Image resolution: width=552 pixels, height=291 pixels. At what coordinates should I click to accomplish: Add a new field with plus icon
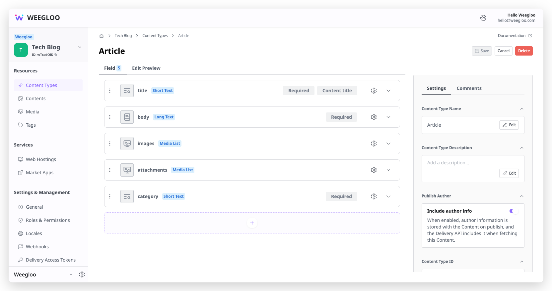(x=252, y=223)
